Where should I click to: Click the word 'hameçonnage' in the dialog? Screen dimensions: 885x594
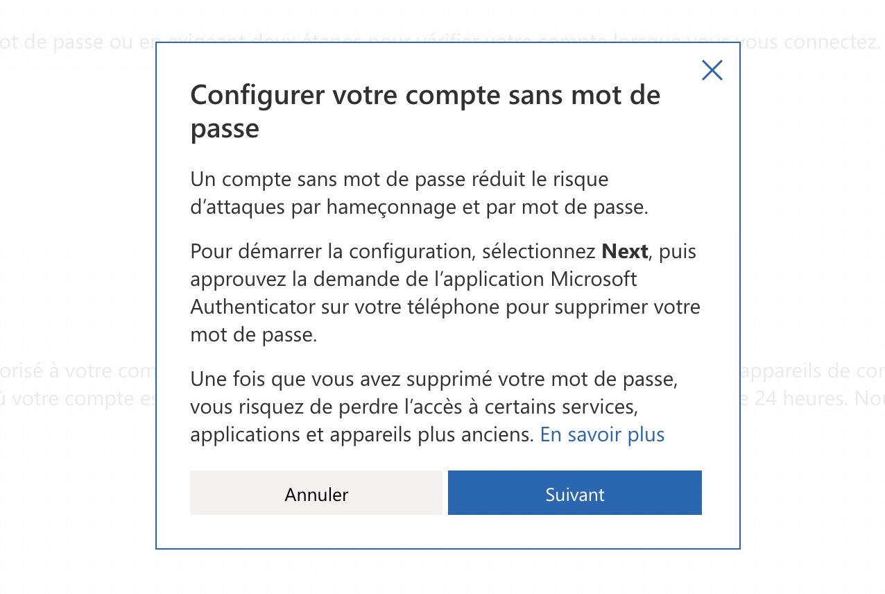coord(383,208)
